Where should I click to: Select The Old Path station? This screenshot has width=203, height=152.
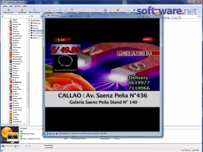[x=37, y=33]
